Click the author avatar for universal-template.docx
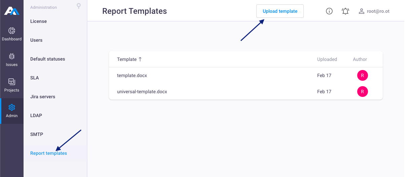Screen dimensions: 408x177 [363, 92]
